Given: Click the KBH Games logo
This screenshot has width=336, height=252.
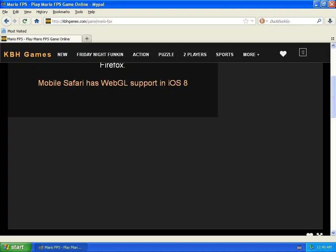Looking at the screenshot, I should pos(28,54).
